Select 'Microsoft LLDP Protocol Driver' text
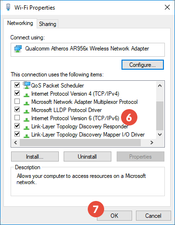The image size is (175, 225). click(x=67, y=110)
